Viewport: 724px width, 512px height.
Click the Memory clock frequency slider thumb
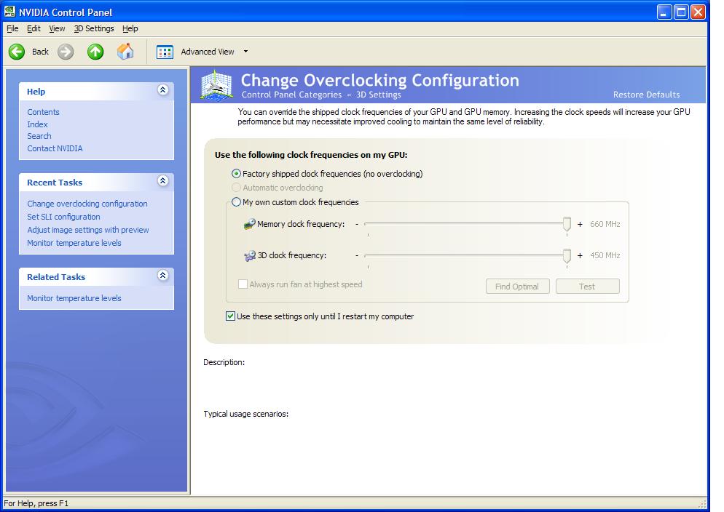click(567, 225)
